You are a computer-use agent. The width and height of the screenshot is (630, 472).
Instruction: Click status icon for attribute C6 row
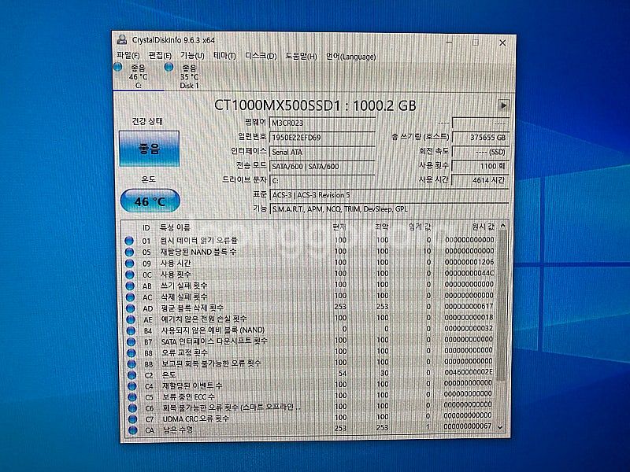[132, 408]
